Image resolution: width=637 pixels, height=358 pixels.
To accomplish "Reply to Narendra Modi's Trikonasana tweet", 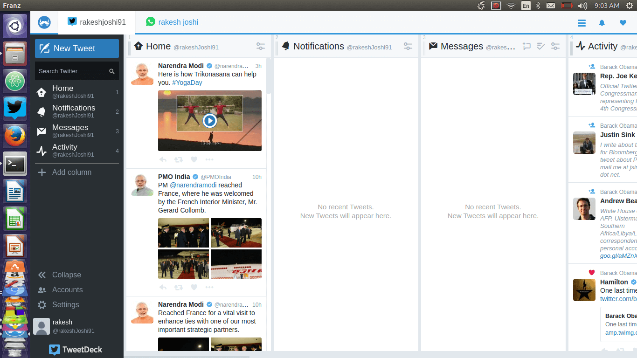I will (163, 159).
